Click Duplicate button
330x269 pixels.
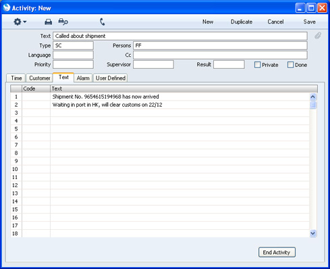(x=242, y=22)
